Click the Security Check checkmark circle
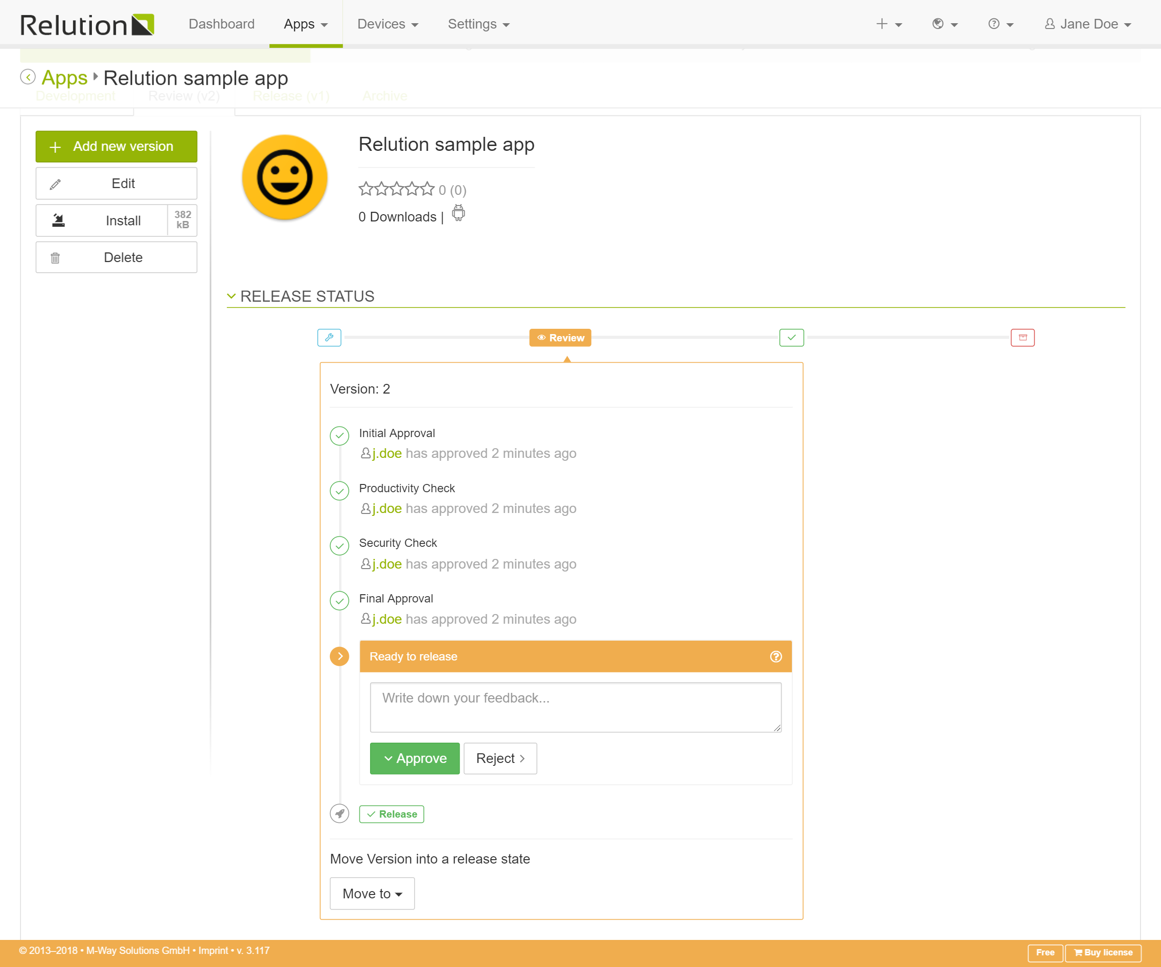Viewport: 1161px width, 967px height. tap(340, 545)
